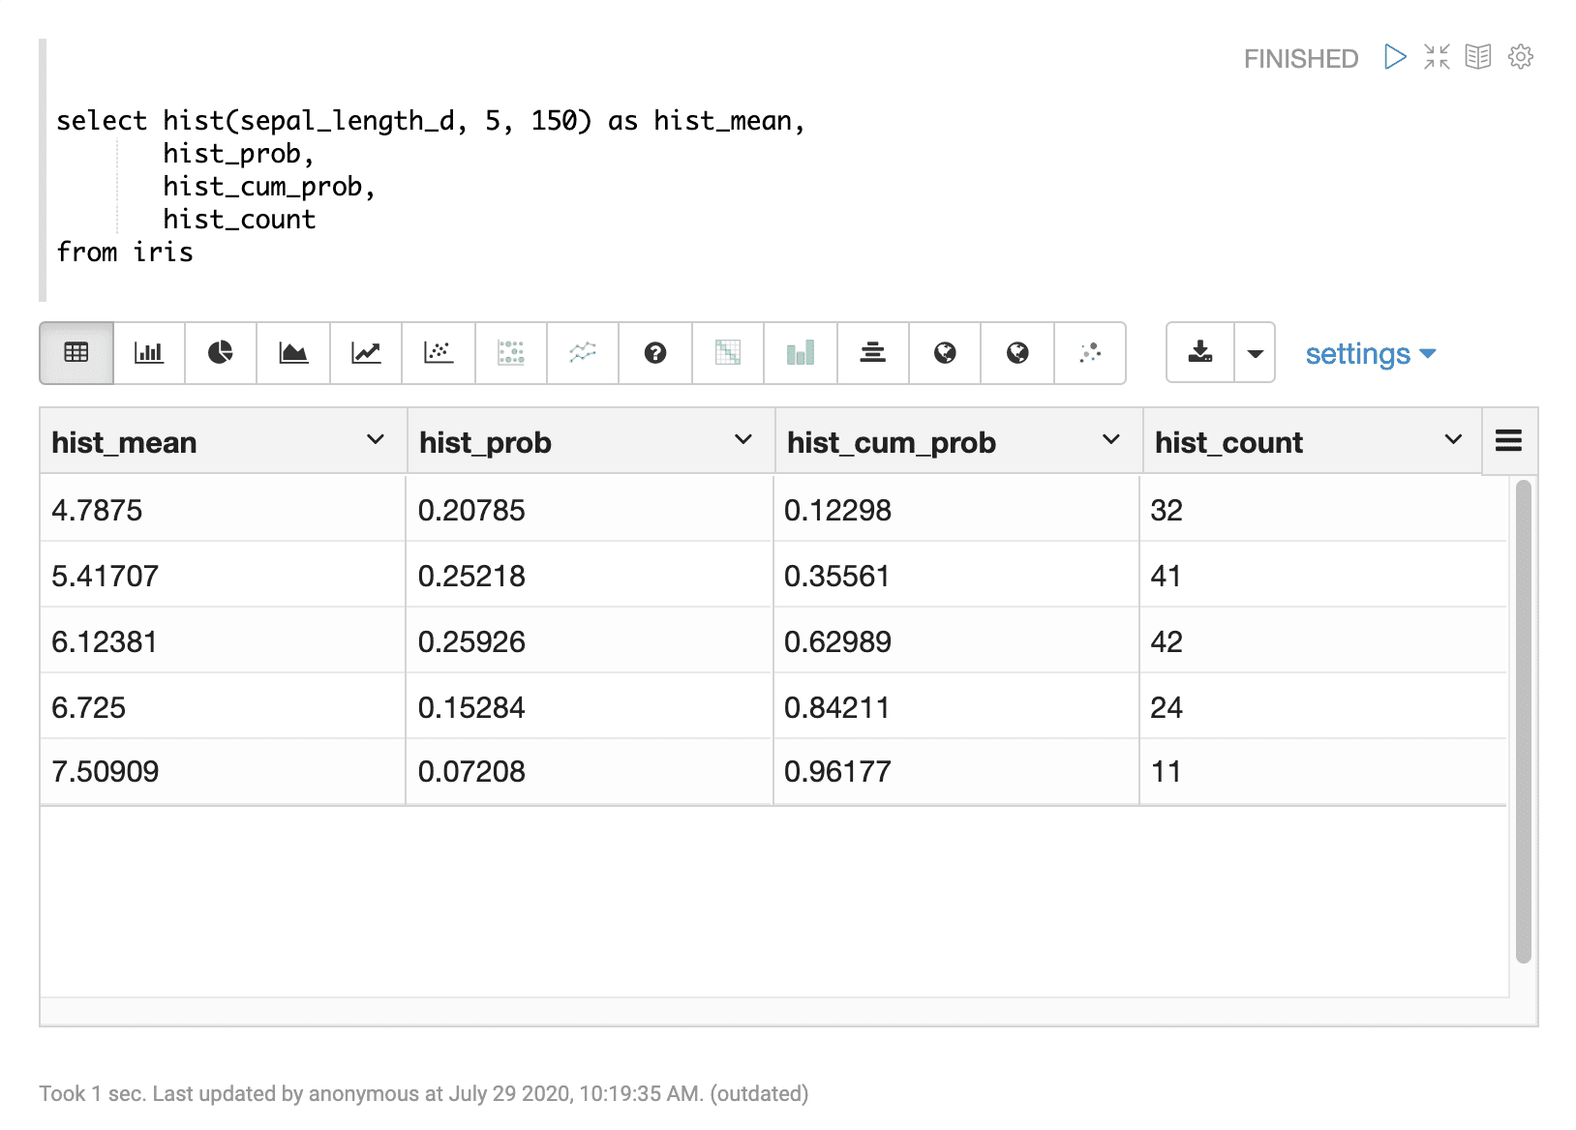
Task: Expand the hist_count column menu
Action: click(x=1453, y=440)
